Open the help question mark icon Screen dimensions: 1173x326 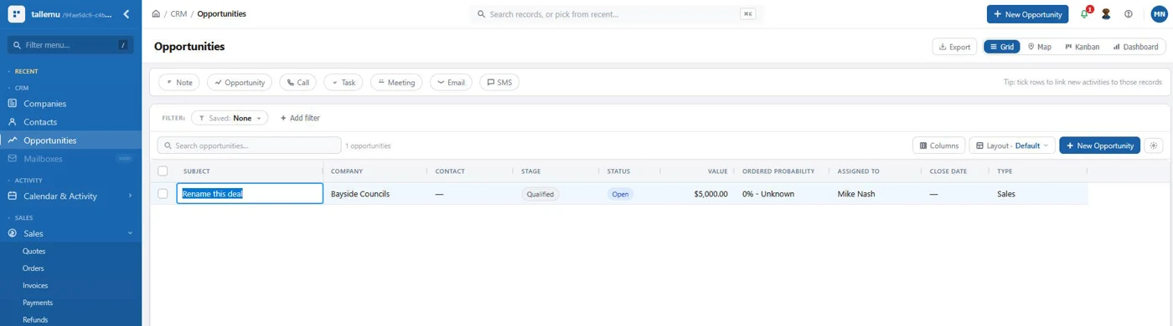click(x=1129, y=14)
